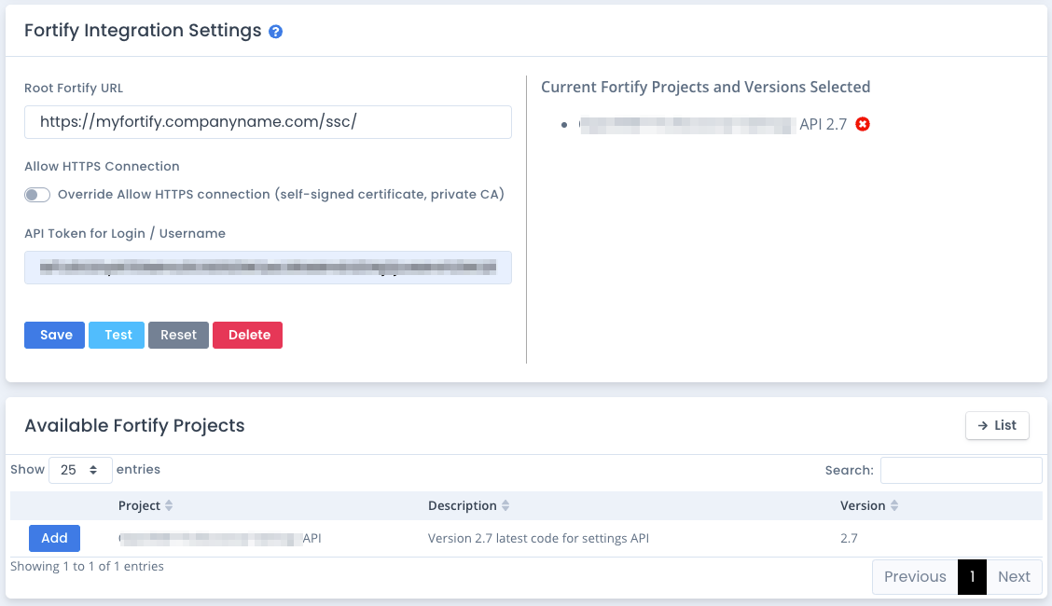Viewport: 1052px width, 606px height.
Task: Select page 1 in pagination
Action: point(972,576)
